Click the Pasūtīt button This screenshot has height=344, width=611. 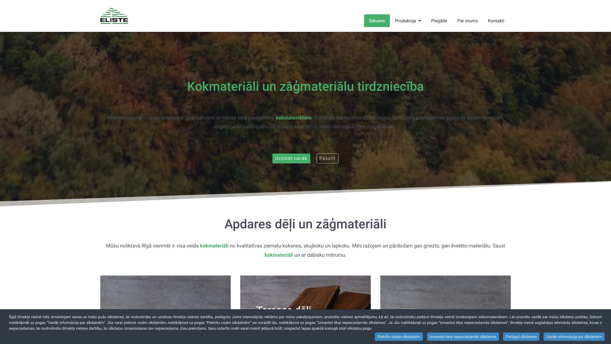(x=327, y=158)
